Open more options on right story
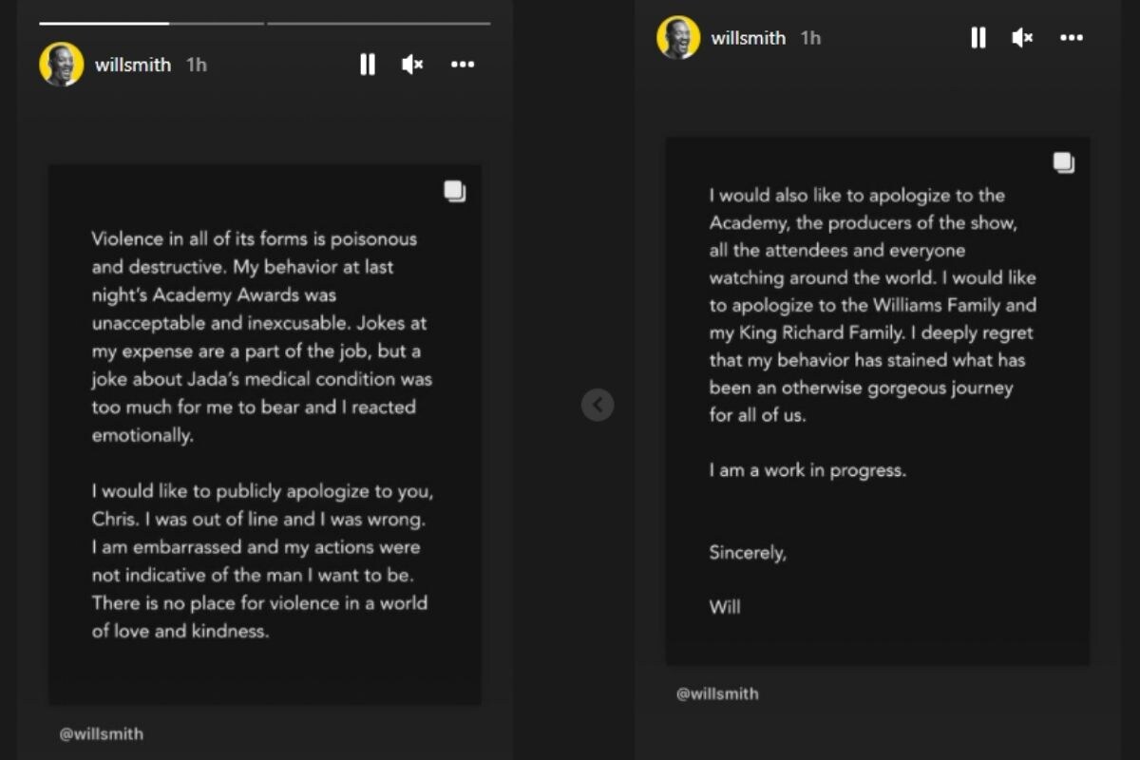 1072,38
